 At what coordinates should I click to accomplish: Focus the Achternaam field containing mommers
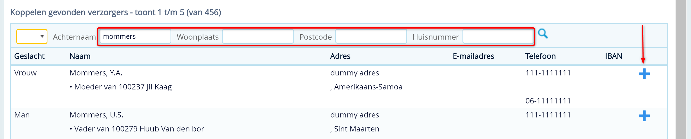135,36
